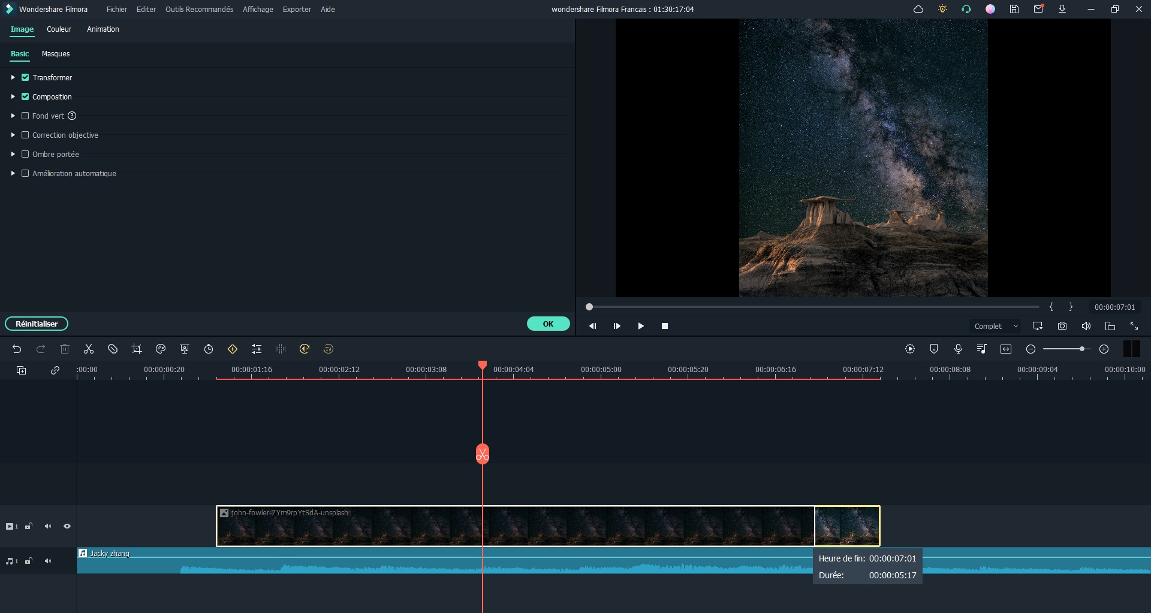Toggle the auto ripple link icon
The image size is (1151, 613).
tap(55, 370)
